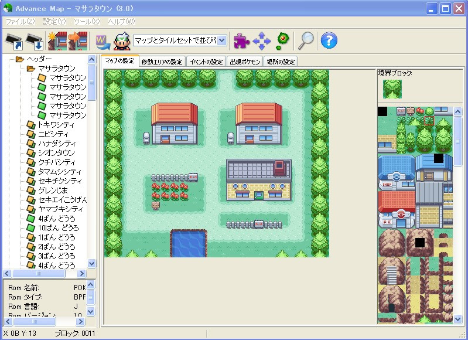This screenshot has height=340, width=468.
Task: Open ツール menu
Action: pyautogui.click(x=87, y=22)
